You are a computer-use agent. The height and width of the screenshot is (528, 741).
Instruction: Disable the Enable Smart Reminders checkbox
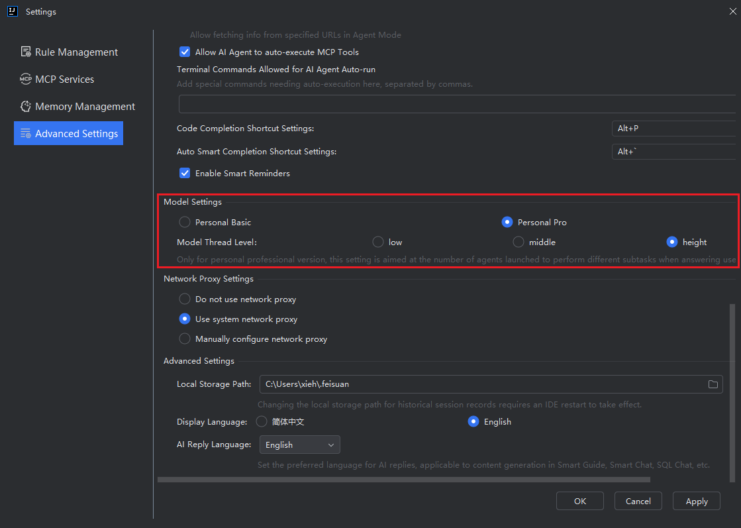[185, 173]
